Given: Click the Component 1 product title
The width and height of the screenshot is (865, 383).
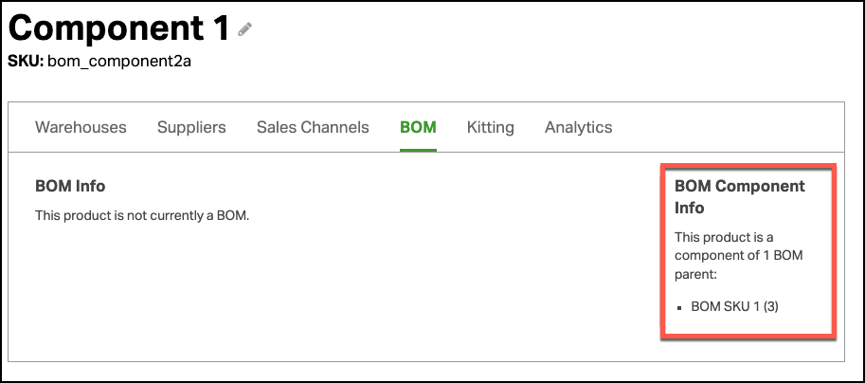Looking at the screenshot, I should click(x=118, y=27).
